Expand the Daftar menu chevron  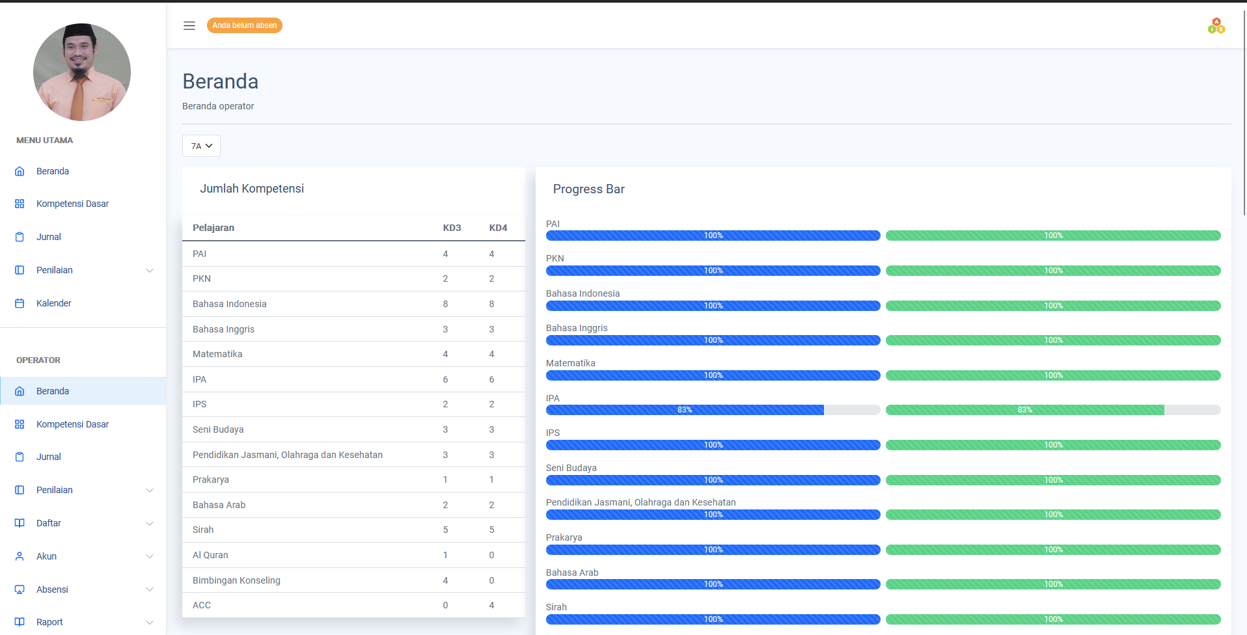tap(150, 523)
